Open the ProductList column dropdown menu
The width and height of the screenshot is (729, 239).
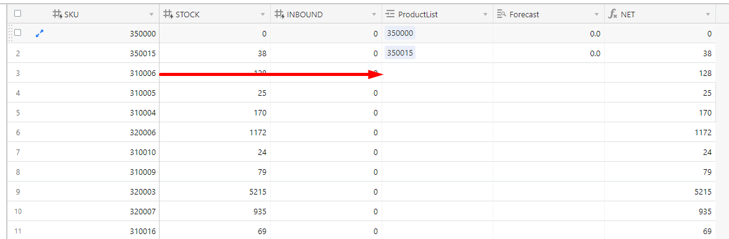[485, 15]
